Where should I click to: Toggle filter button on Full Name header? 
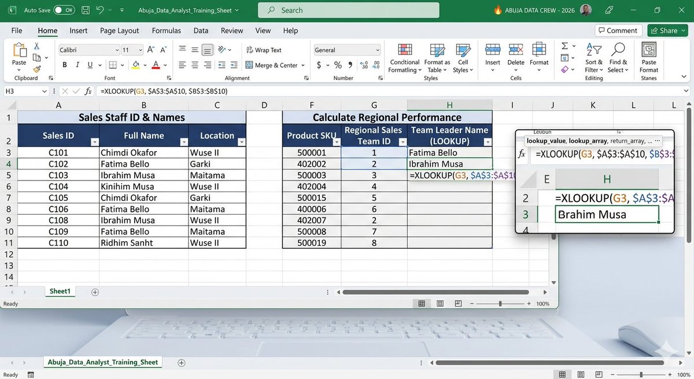(x=184, y=142)
